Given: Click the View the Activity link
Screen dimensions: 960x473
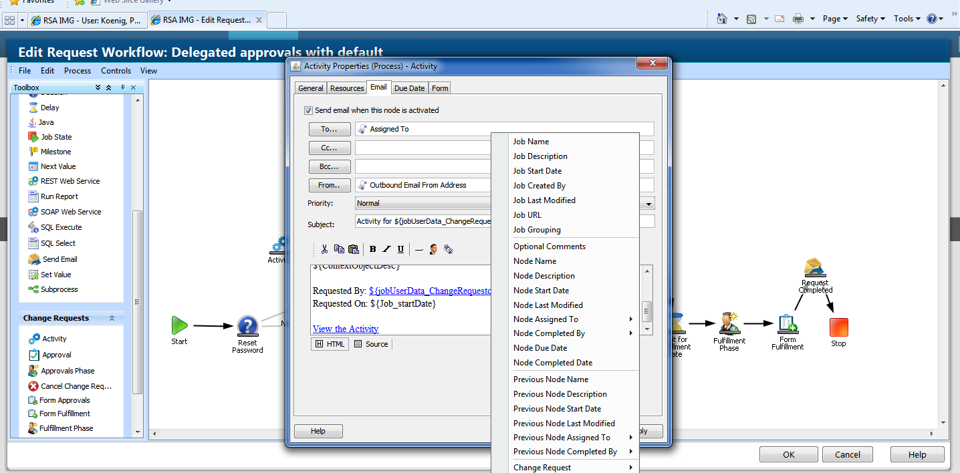Looking at the screenshot, I should [x=346, y=329].
